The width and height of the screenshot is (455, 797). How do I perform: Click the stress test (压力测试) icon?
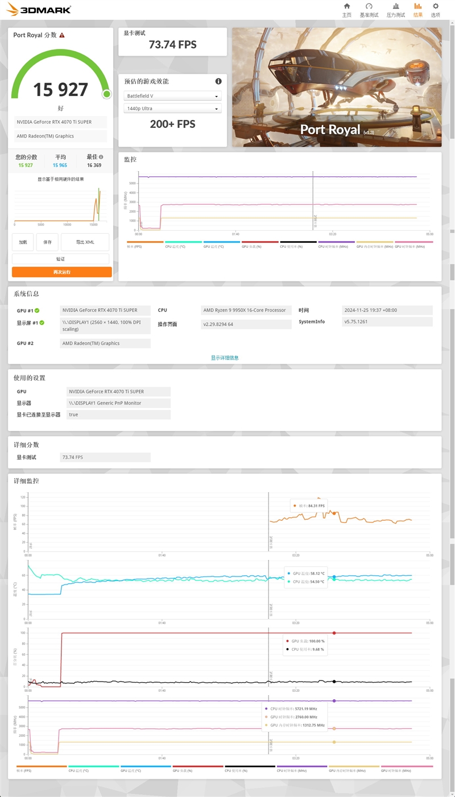[395, 8]
